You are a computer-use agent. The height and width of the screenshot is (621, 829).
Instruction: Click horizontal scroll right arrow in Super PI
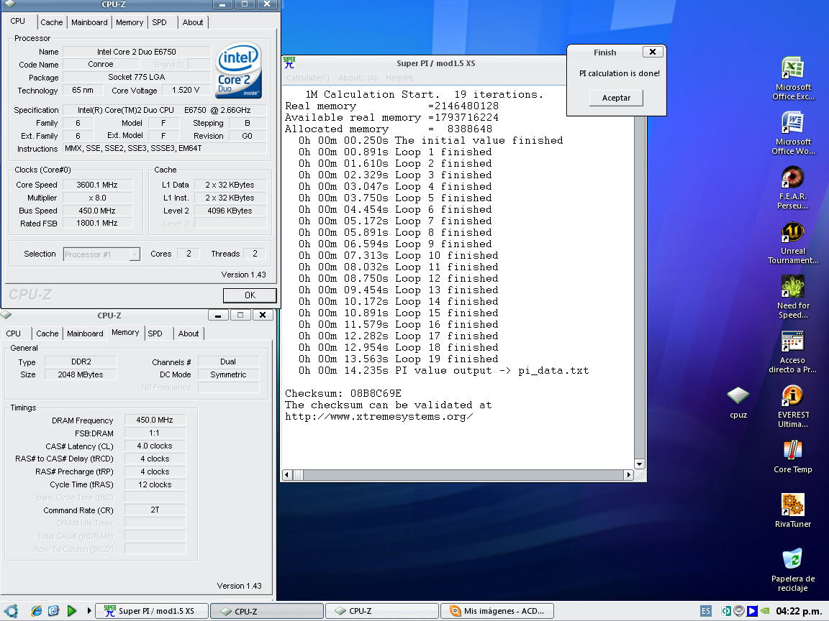pos(628,474)
